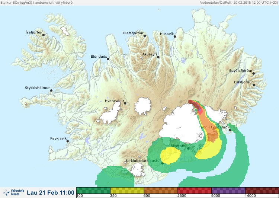Select the Hveravellir marker dot

point(125,103)
